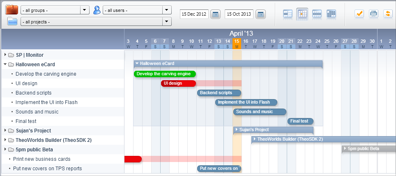Open calendar picker for 15 Dec 2012
The width and height of the screenshot is (396, 176).
[215, 14]
